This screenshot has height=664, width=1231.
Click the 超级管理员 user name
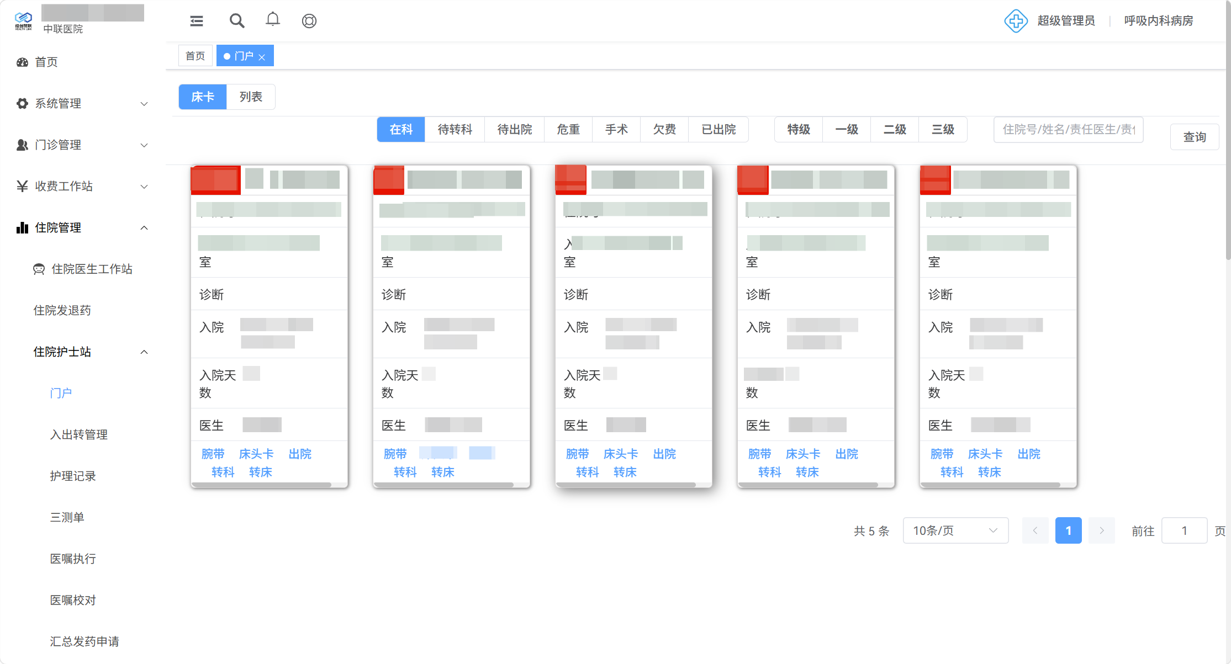[1066, 21]
